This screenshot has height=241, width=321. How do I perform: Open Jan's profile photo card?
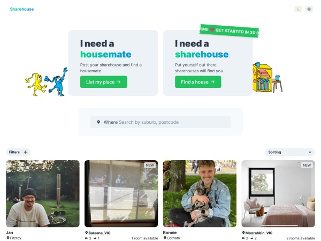[x=43, y=193]
